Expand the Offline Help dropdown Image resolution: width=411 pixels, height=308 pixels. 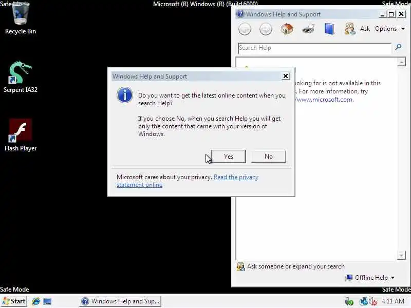tap(370, 278)
